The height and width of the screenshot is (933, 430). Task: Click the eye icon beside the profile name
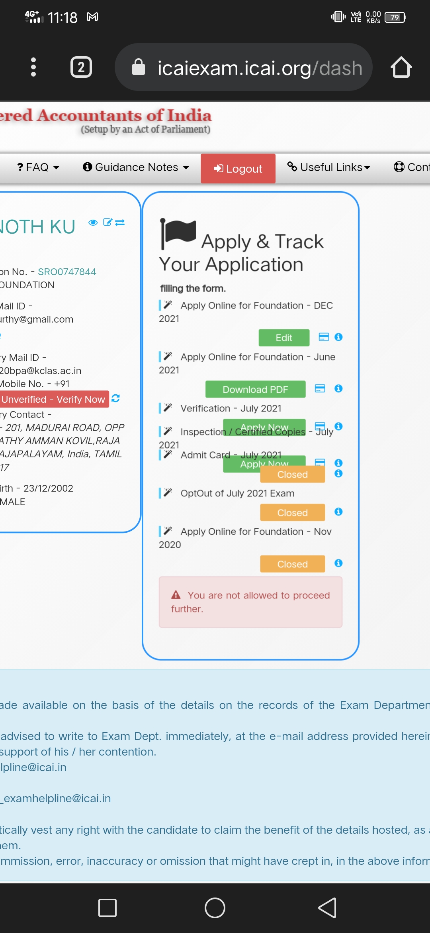tap(93, 222)
